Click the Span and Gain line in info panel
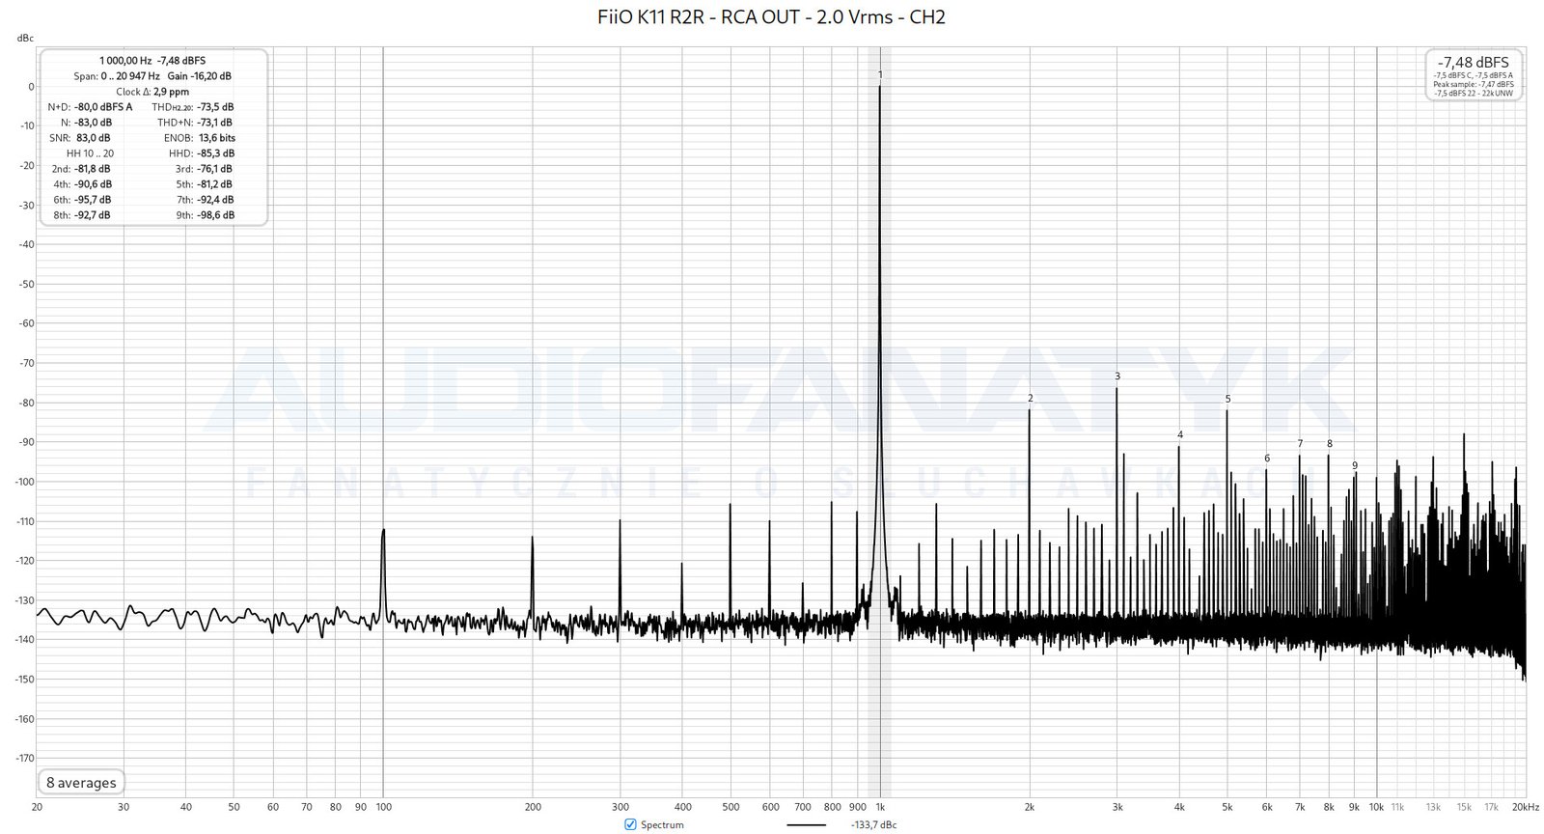 (152, 76)
